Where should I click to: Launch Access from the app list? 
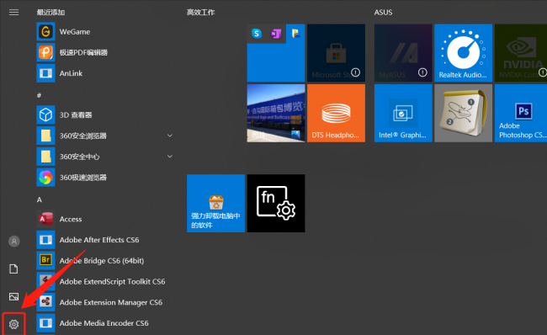(104, 219)
